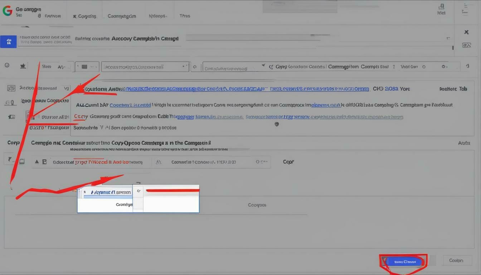The image size is (481, 275).
Task: Tick the square checkbox left of the lower row
Action: tap(22, 162)
